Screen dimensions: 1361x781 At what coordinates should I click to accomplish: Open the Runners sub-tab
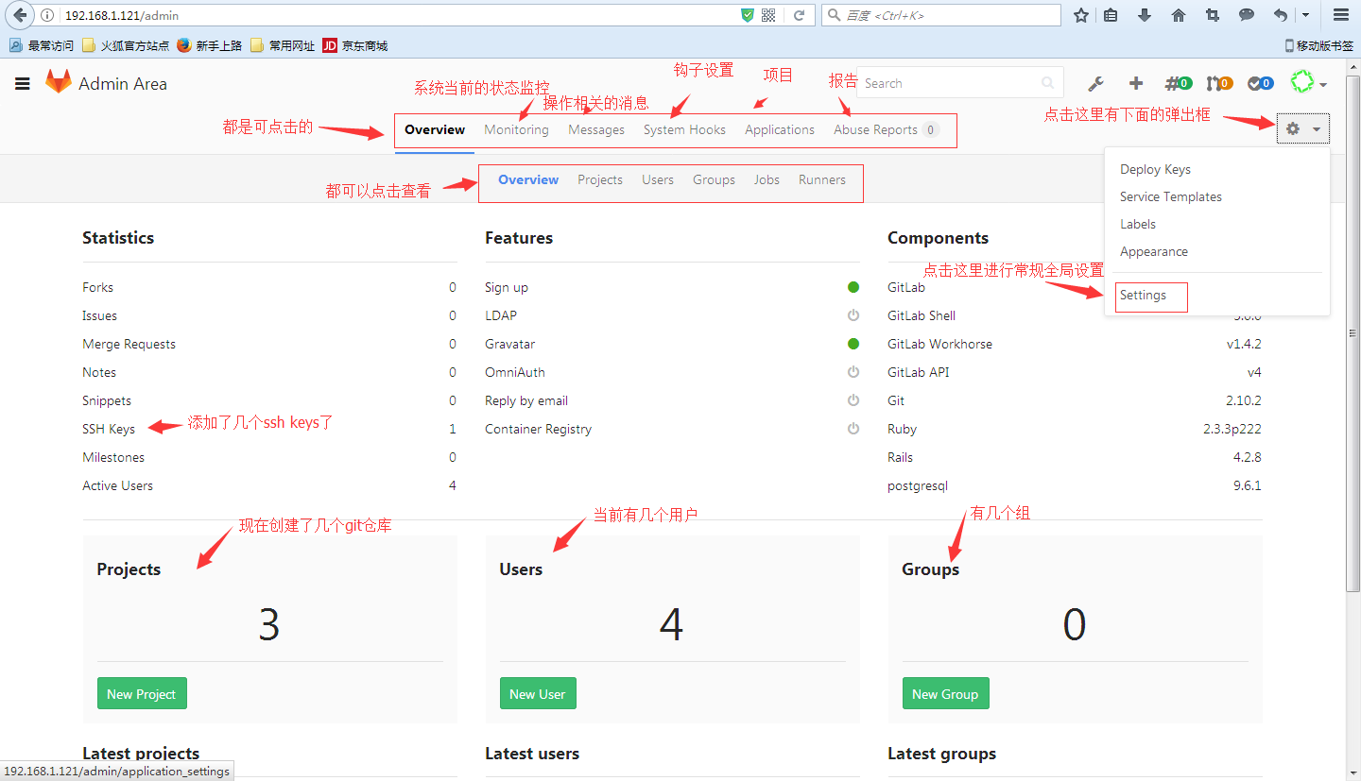click(821, 179)
